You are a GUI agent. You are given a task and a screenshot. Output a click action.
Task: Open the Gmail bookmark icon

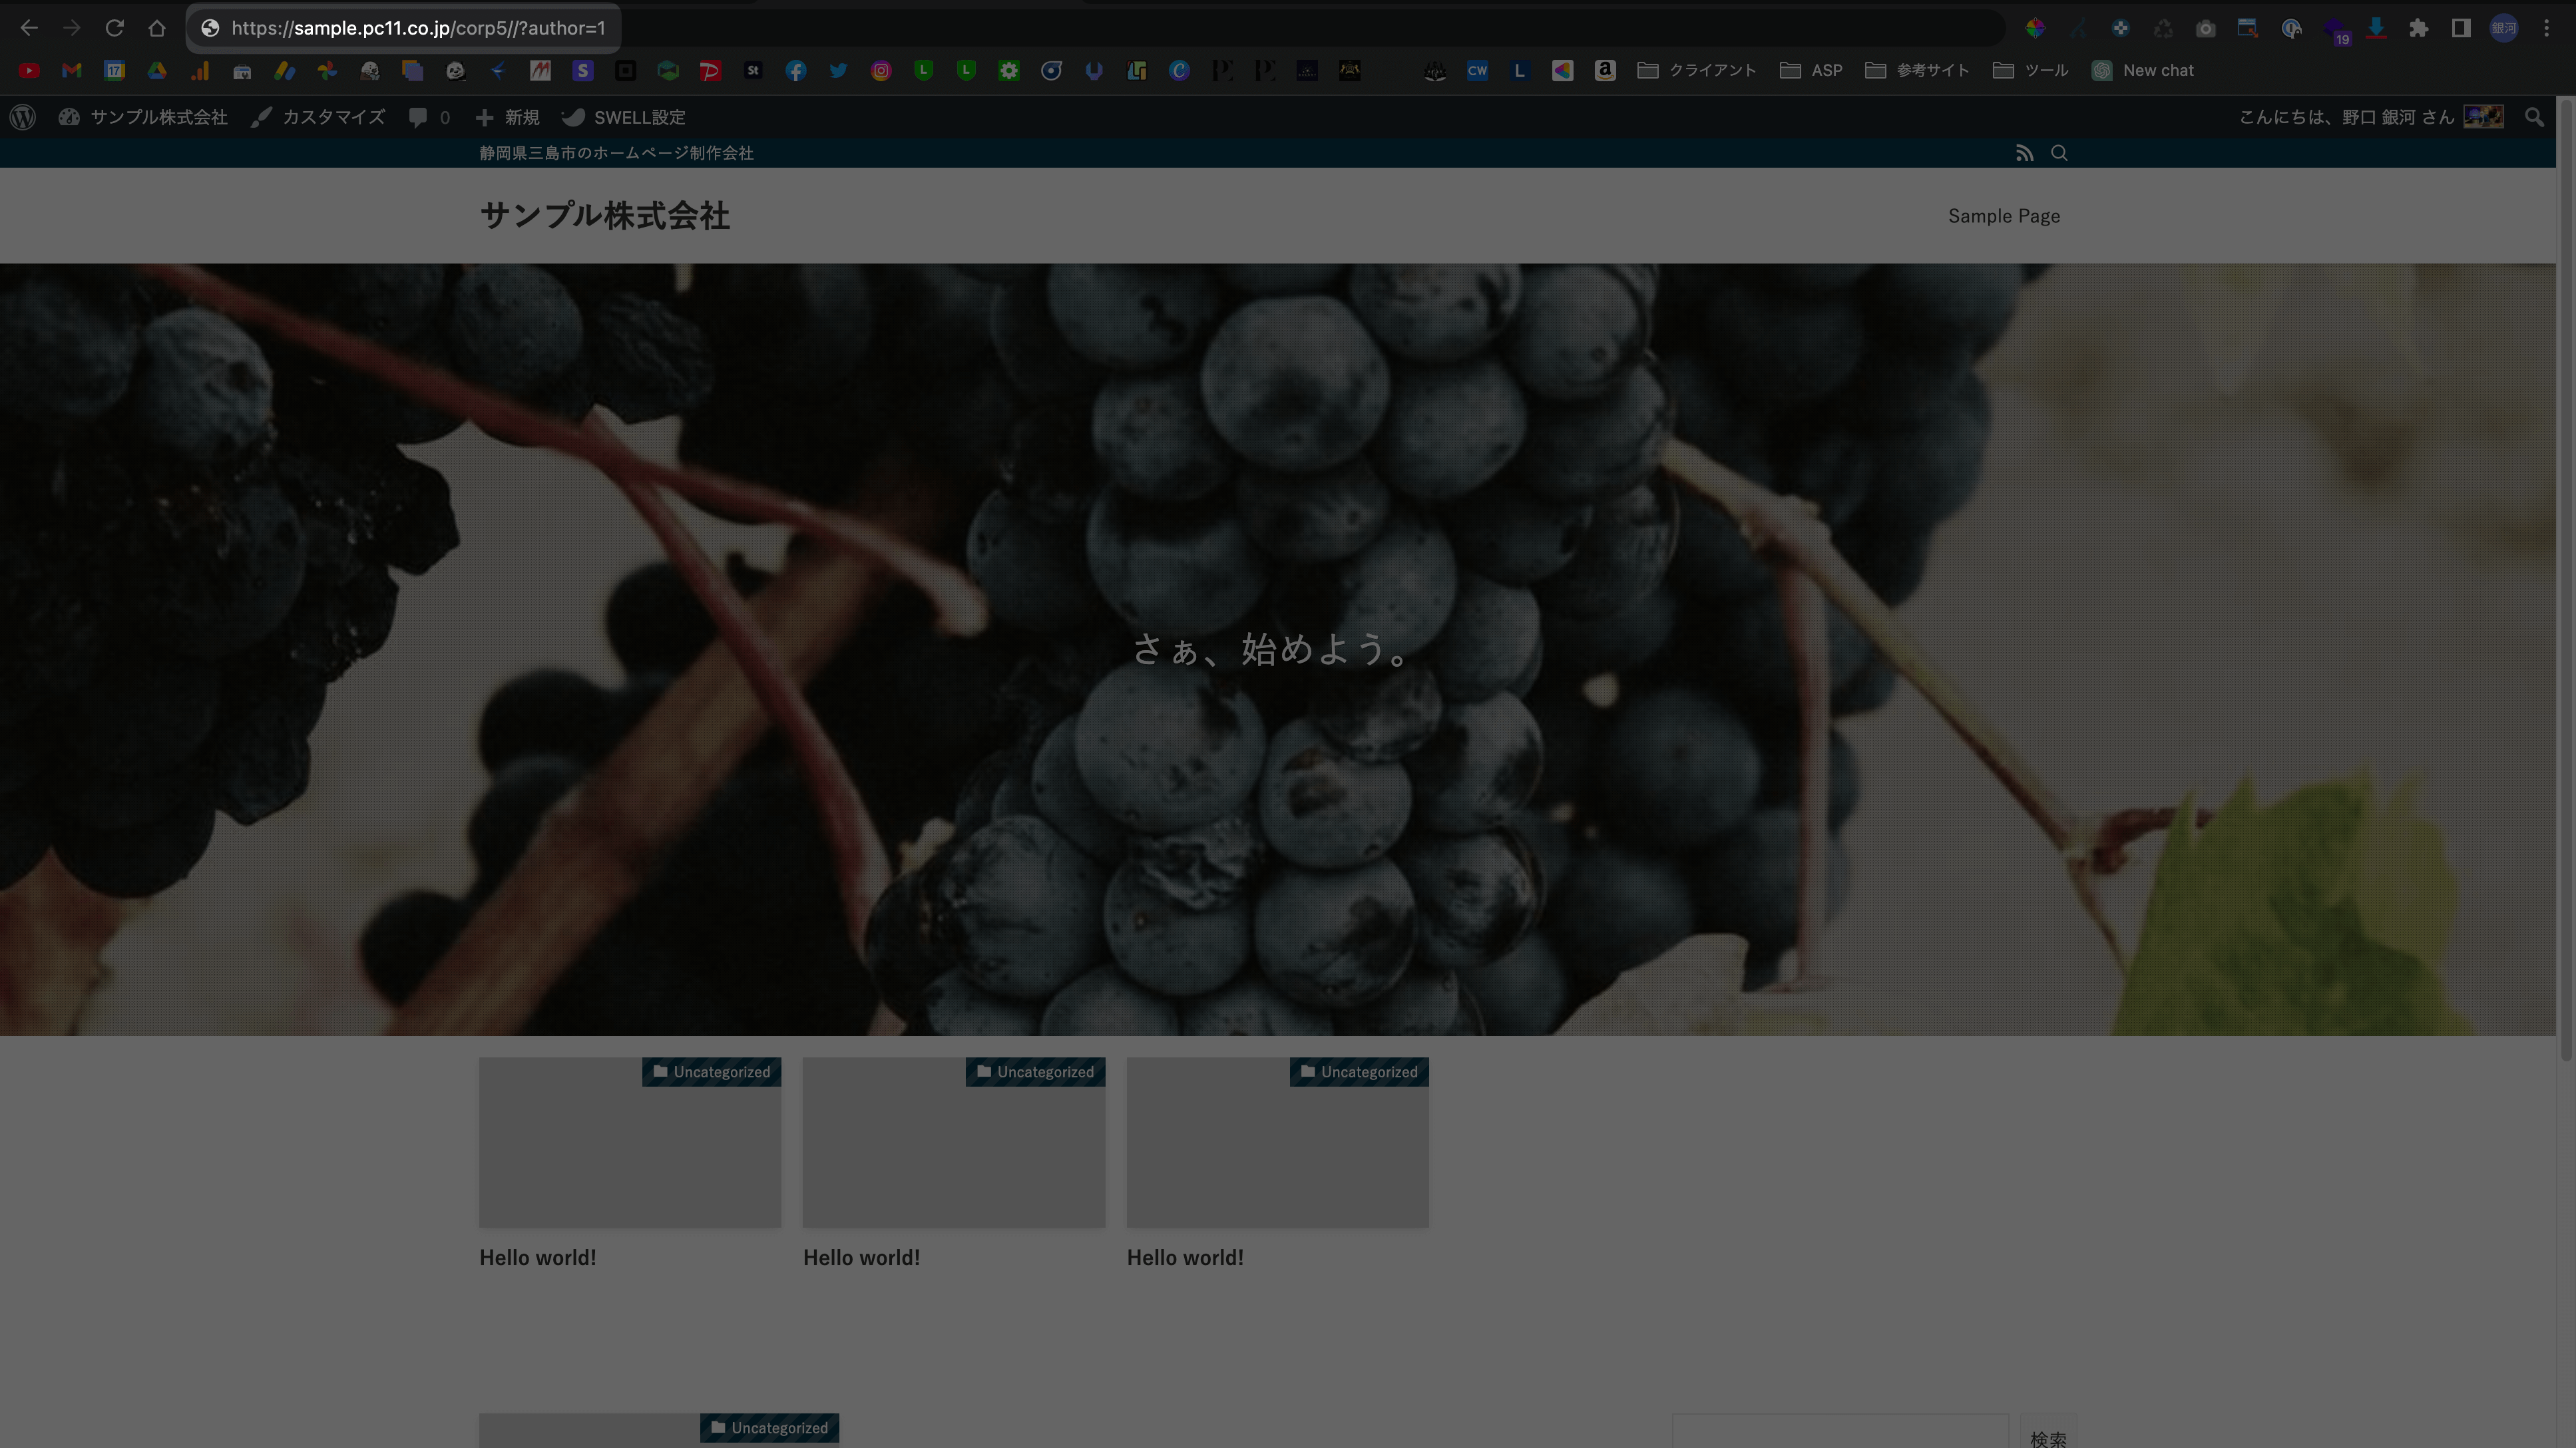click(71, 70)
